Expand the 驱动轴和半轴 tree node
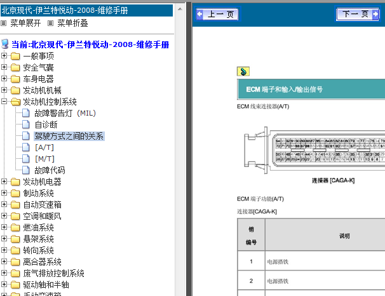The width and height of the screenshot is (385, 296). click(x=4, y=284)
